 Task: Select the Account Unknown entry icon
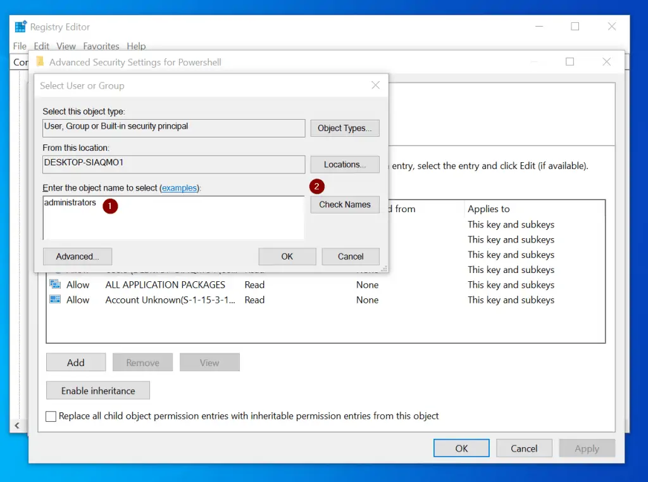[x=55, y=300]
